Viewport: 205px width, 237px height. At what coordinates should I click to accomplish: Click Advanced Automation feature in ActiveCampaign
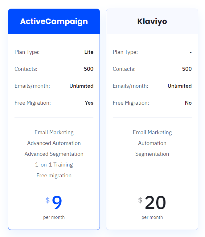coord(54,143)
